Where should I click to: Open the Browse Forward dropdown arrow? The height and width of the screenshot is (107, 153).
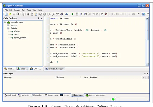click(121, 14)
